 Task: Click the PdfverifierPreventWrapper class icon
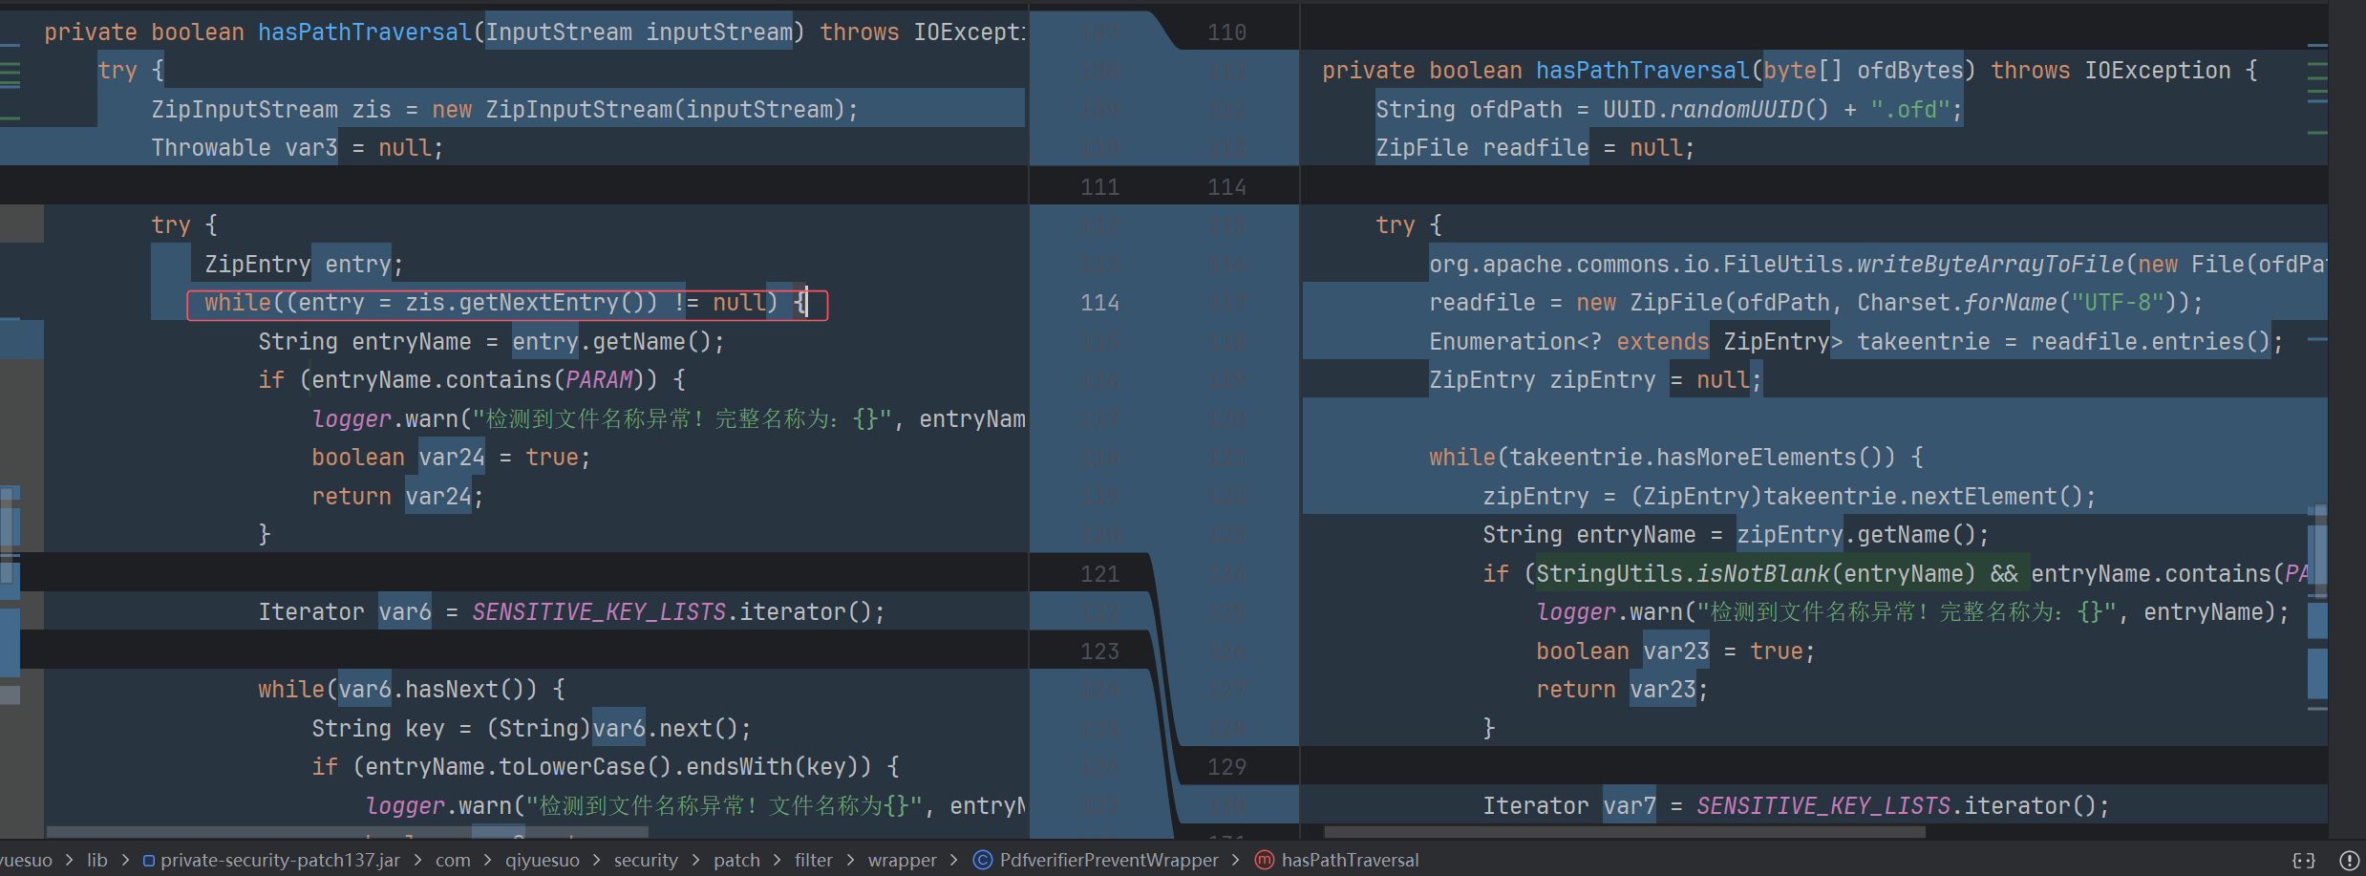(x=982, y=860)
